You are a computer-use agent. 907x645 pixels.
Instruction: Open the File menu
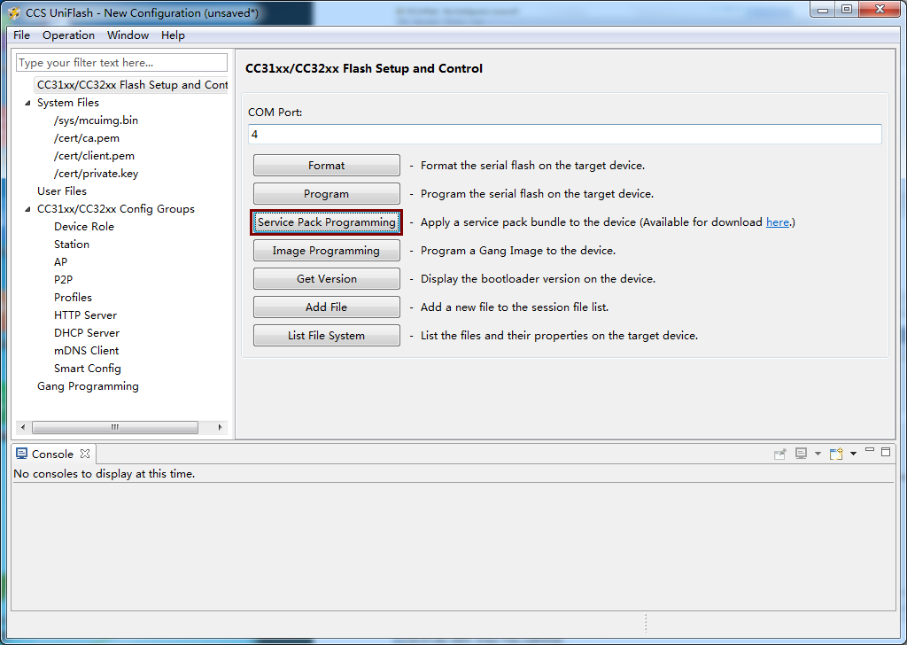pyautogui.click(x=21, y=35)
